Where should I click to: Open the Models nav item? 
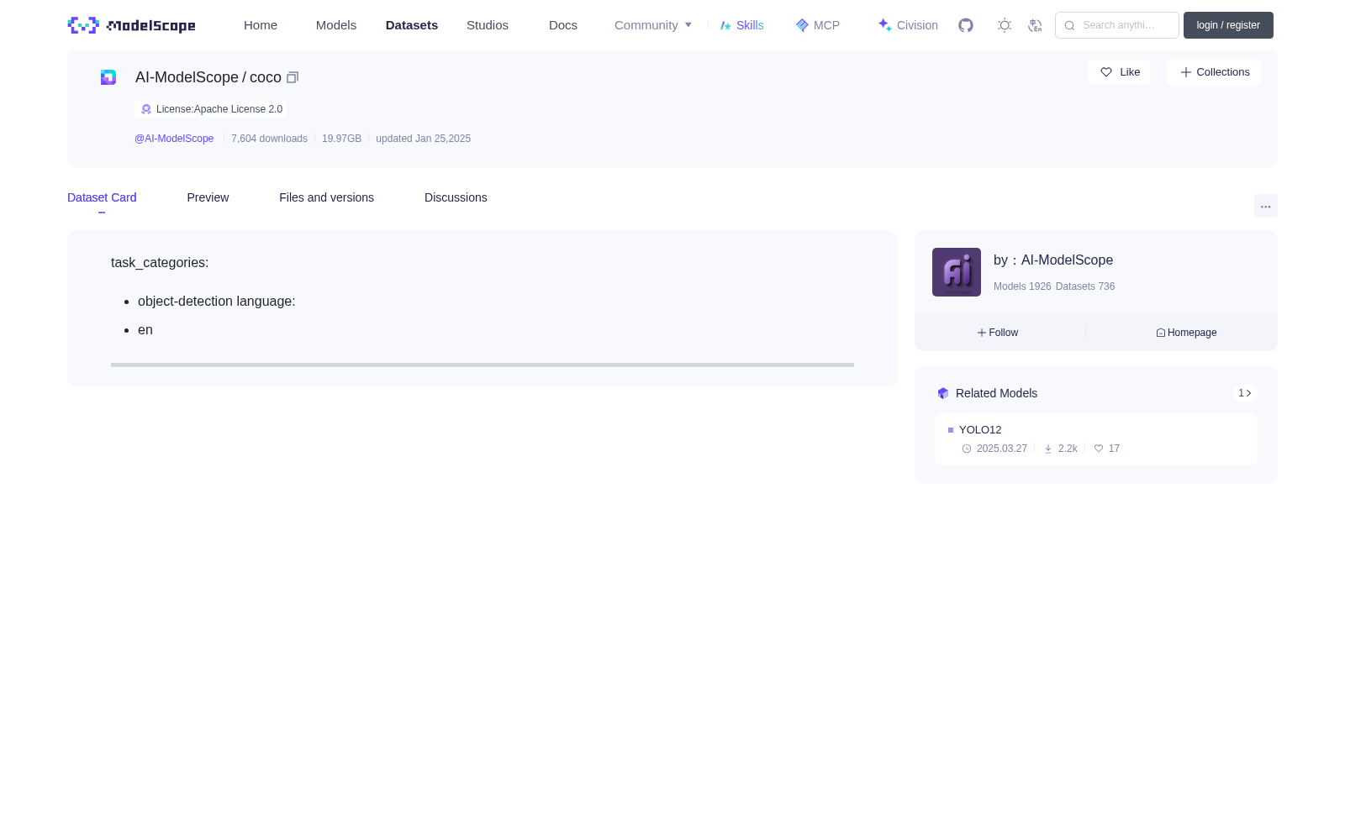336,25
